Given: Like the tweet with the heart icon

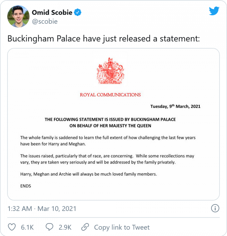Looking at the screenshot, I should (11, 227).
